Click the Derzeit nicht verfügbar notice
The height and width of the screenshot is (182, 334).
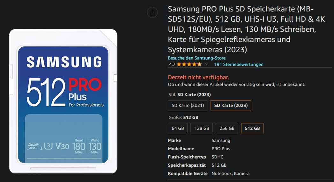tap(198, 77)
